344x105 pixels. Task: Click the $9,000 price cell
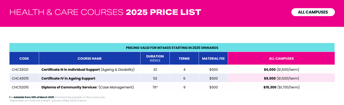click(281, 78)
